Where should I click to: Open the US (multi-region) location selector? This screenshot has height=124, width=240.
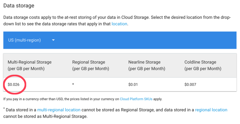tap(24, 40)
